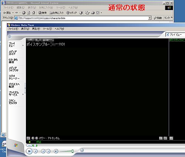Open Media Player ヘルプ menu

tap(59, 29)
